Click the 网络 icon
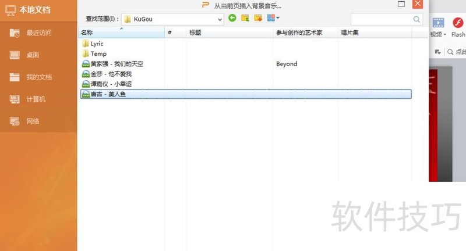The height and width of the screenshot is (251, 466). pos(14,121)
